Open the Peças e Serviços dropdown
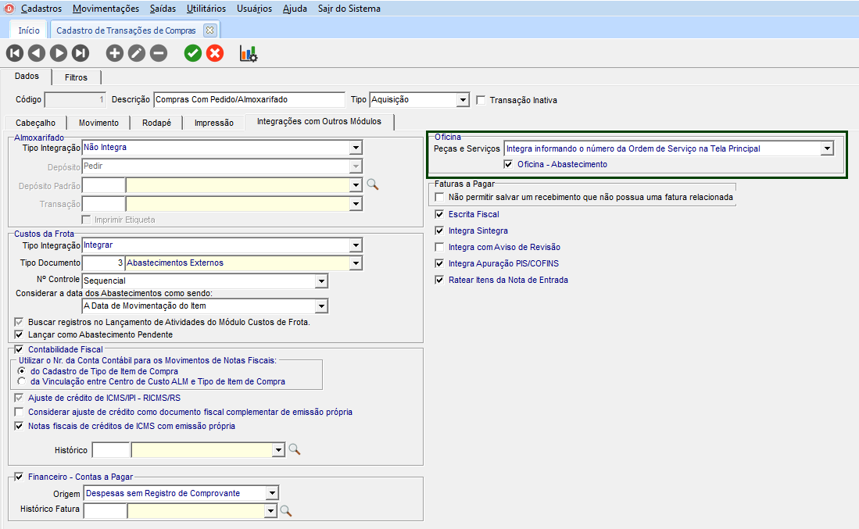Viewport: 859px width, 529px height. pyautogui.click(x=827, y=148)
